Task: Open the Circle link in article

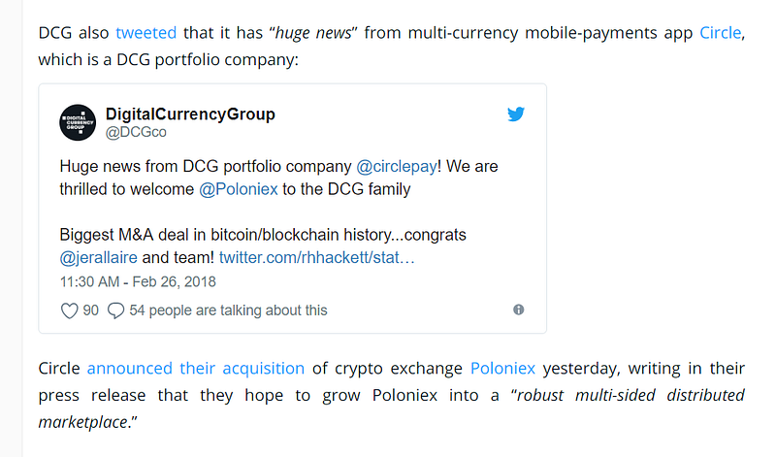Action: click(x=720, y=32)
